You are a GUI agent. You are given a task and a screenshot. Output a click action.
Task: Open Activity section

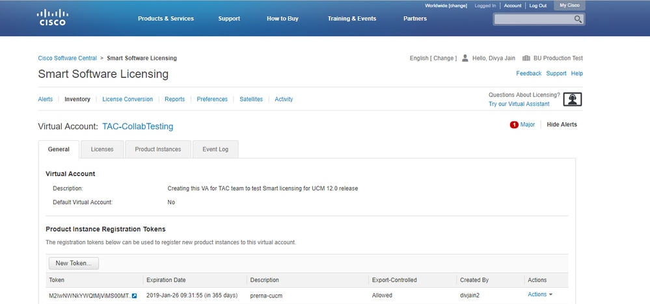click(x=284, y=99)
